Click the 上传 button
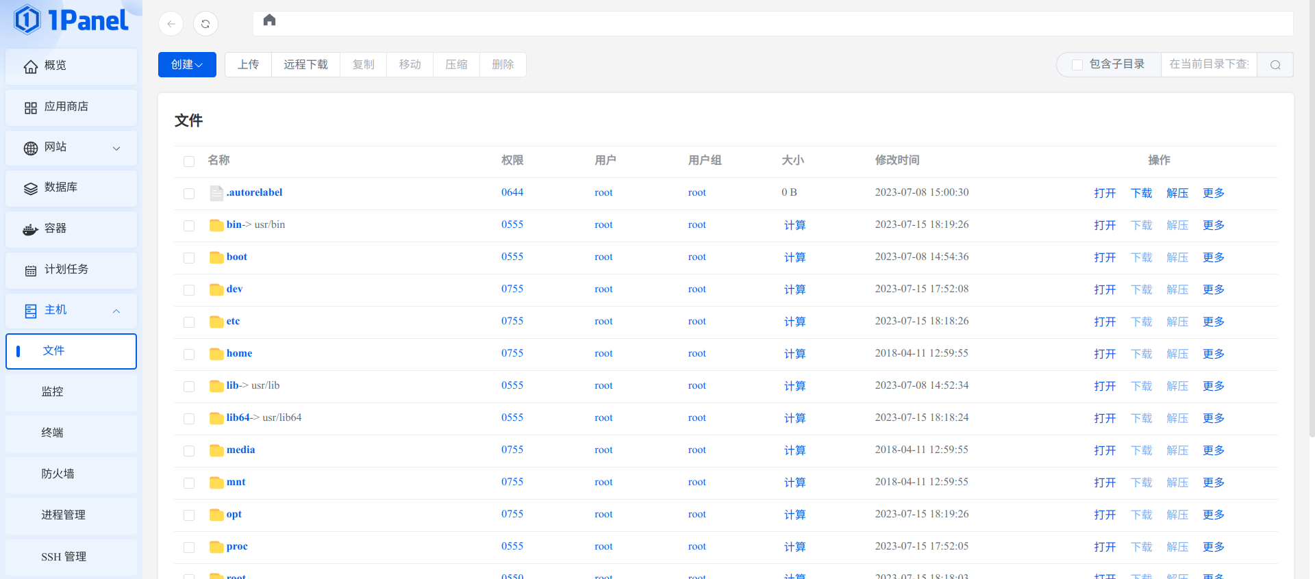 (x=249, y=64)
